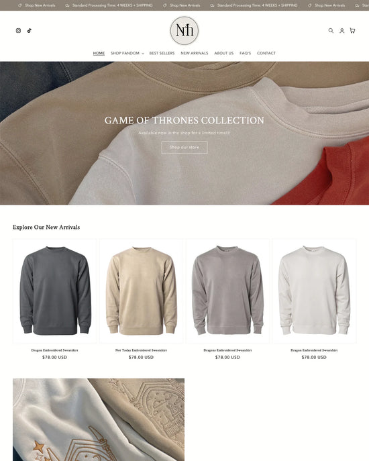
Task: Select the off-white Dragon Embroidered Sweatshirt image
Action: point(314,291)
